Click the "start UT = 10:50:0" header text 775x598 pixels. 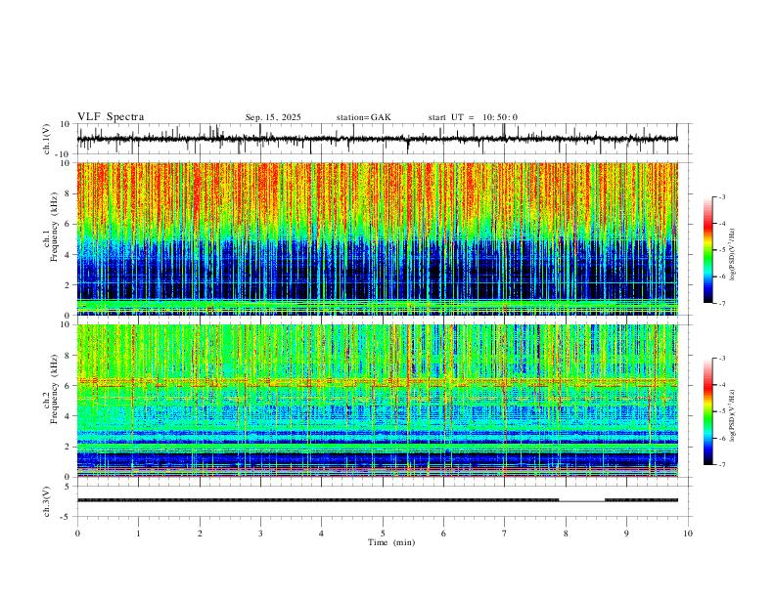[473, 117]
